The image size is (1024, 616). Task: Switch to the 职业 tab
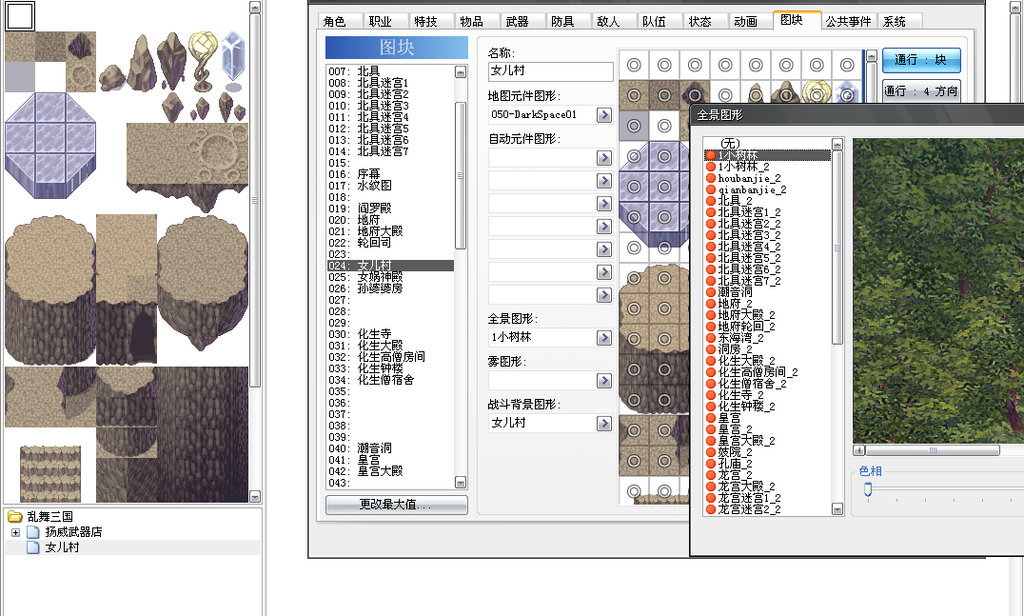[380, 22]
